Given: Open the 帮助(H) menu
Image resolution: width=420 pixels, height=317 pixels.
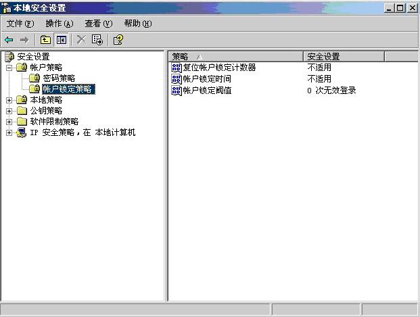Looking at the screenshot, I should (138, 24).
